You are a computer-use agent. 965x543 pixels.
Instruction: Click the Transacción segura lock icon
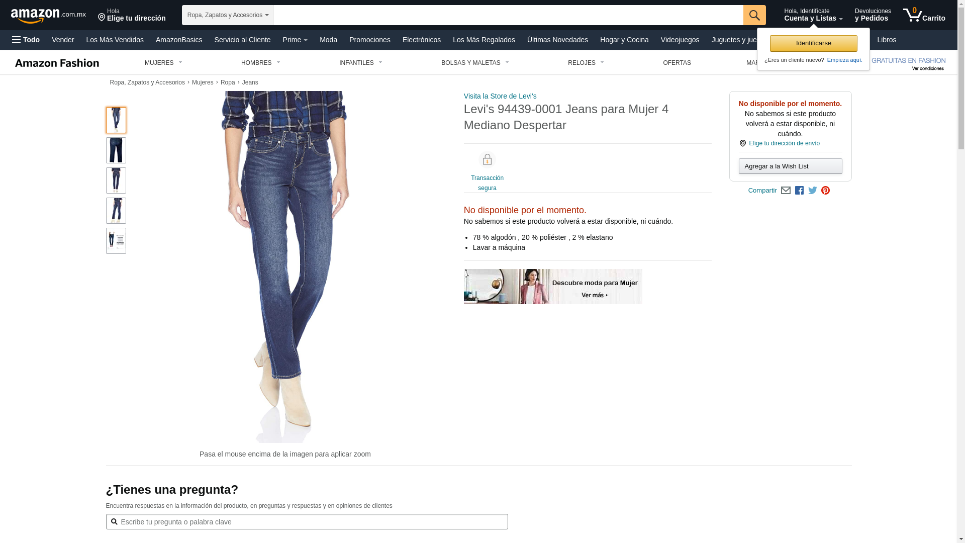[x=487, y=160]
